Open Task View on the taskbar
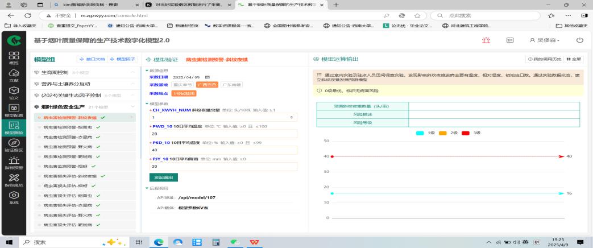This screenshot has height=248, width=593. [139, 242]
